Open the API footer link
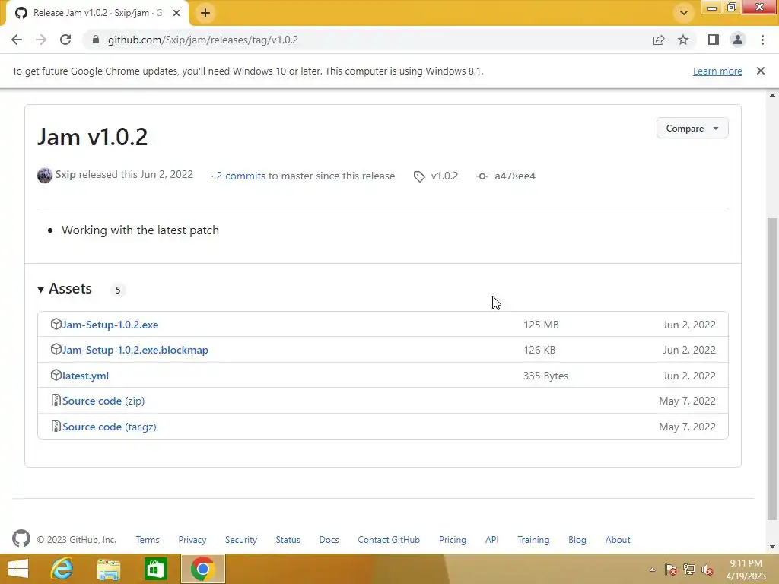This screenshot has height=584, width=779. pyautogui.click(x=492, y=540)
